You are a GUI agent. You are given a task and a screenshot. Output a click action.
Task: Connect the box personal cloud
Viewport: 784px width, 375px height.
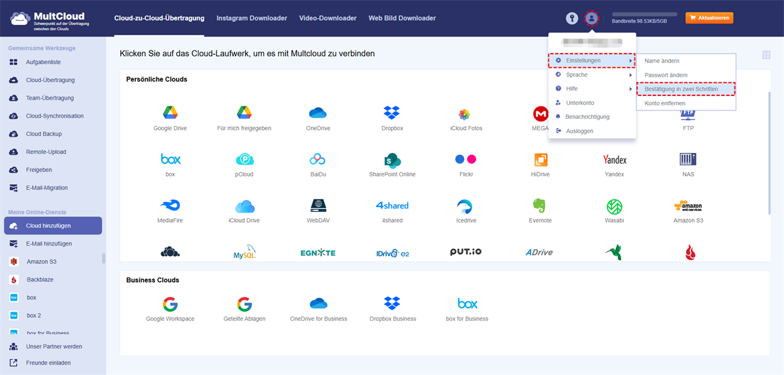(x=171, y=159)
